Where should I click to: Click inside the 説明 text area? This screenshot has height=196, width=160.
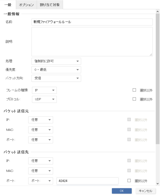point(92,41)
